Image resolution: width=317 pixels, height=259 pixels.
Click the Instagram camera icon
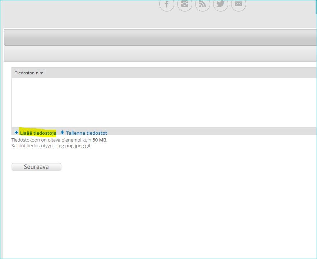pyautogui.click(x=185, y=4)
